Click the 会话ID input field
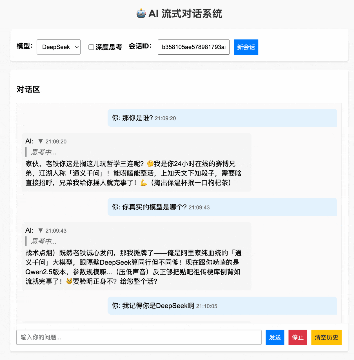 coord(193,47)
